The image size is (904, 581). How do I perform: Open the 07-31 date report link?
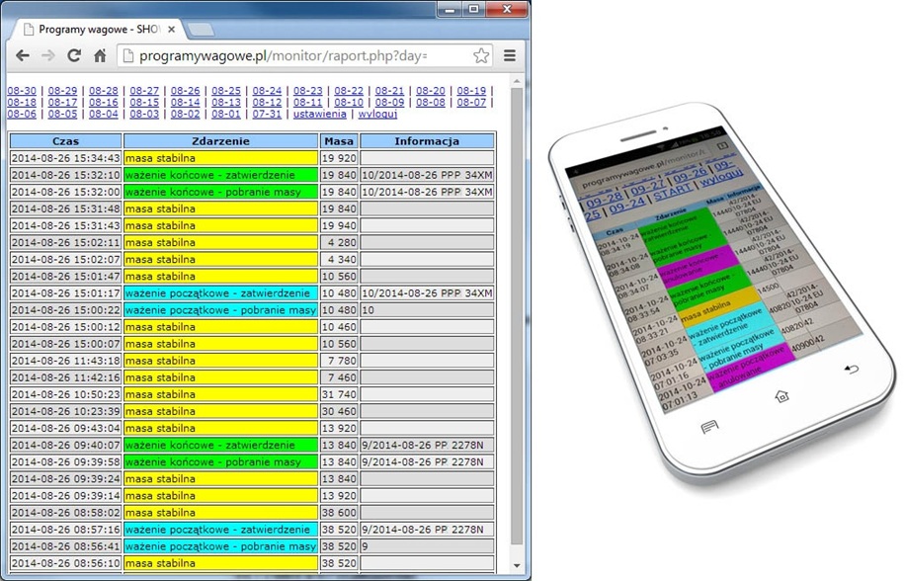tap(267, 115)
